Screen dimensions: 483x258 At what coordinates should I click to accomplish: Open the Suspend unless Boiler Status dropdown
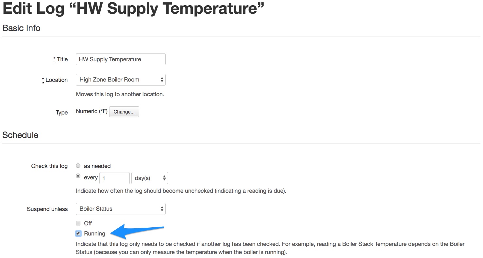(x=120, y=209)
